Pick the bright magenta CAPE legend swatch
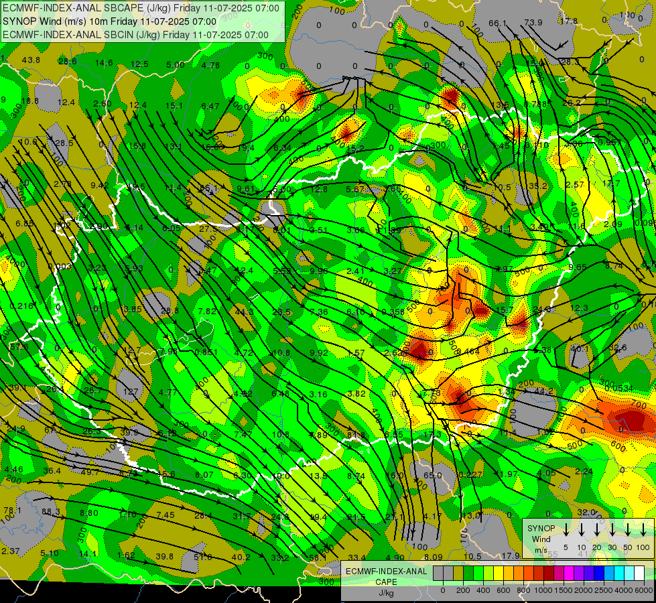 click(569, 573)
